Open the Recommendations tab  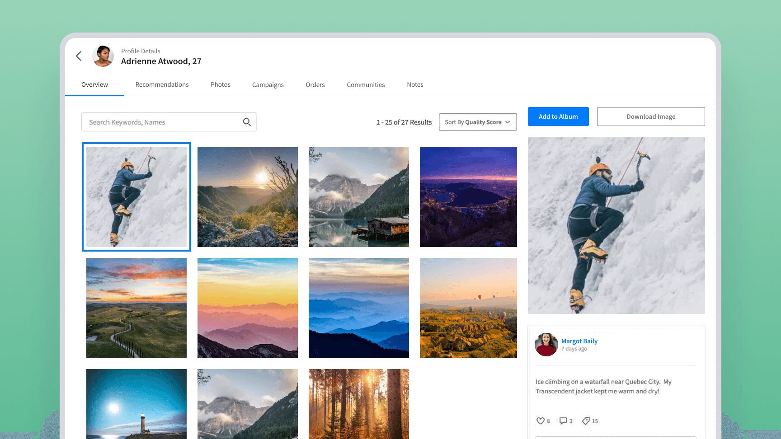[162, 84]
